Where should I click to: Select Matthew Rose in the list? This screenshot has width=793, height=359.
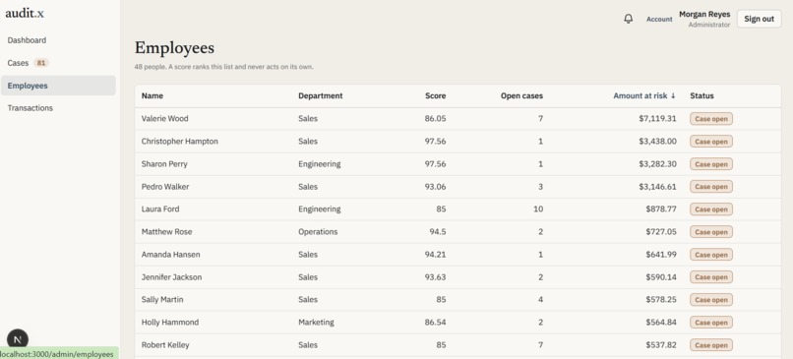click(x=457, y=231)
